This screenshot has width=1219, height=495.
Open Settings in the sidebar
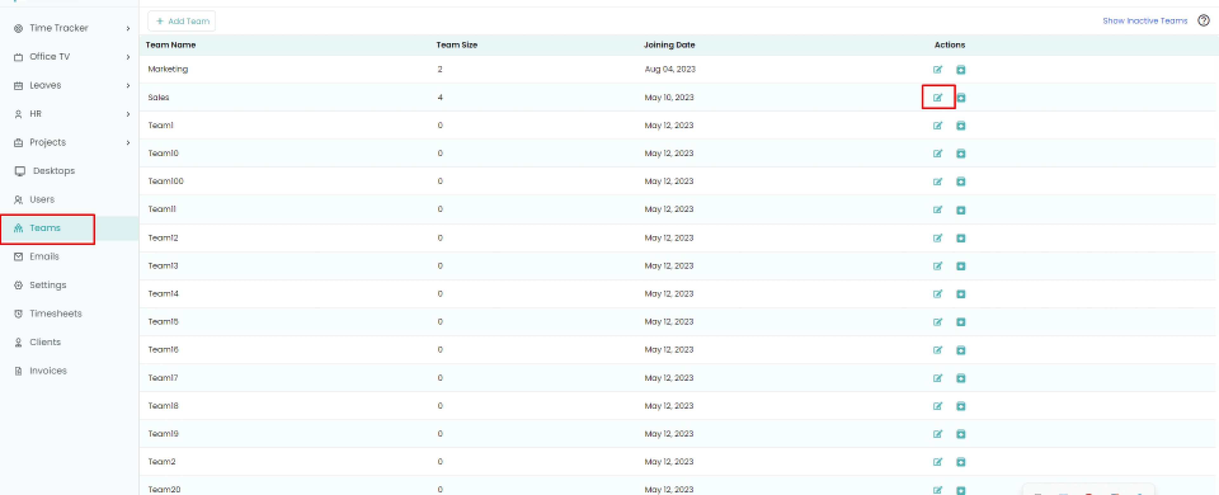click(48, 285)
